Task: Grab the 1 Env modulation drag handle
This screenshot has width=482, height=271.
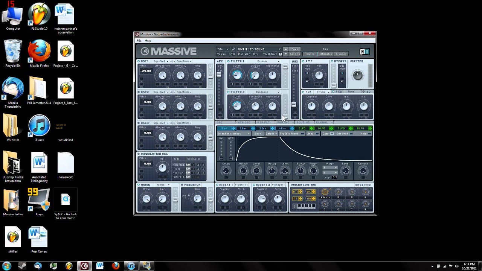Action: (233, 129)
